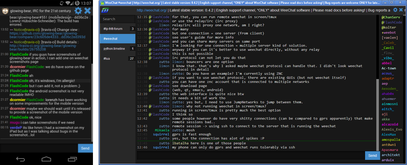This screenshot has width=407, height=165.
Task: Click the title bar app icon of WeeChat window
Action: click(x=102, y=3)
